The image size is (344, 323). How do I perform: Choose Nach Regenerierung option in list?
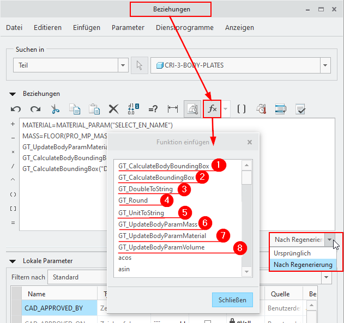click(x=303, y=265)
